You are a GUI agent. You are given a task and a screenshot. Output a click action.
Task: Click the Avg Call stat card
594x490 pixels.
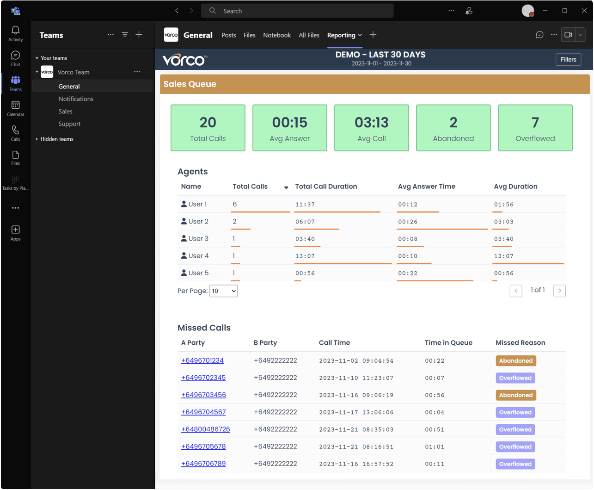click(x=372, y=128)
